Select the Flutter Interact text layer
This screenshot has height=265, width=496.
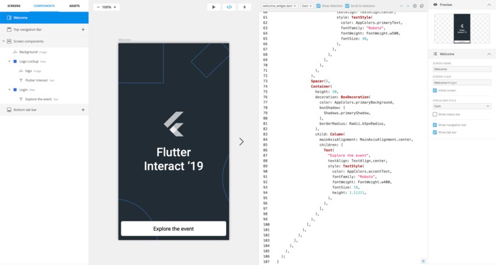coord(44,80)
